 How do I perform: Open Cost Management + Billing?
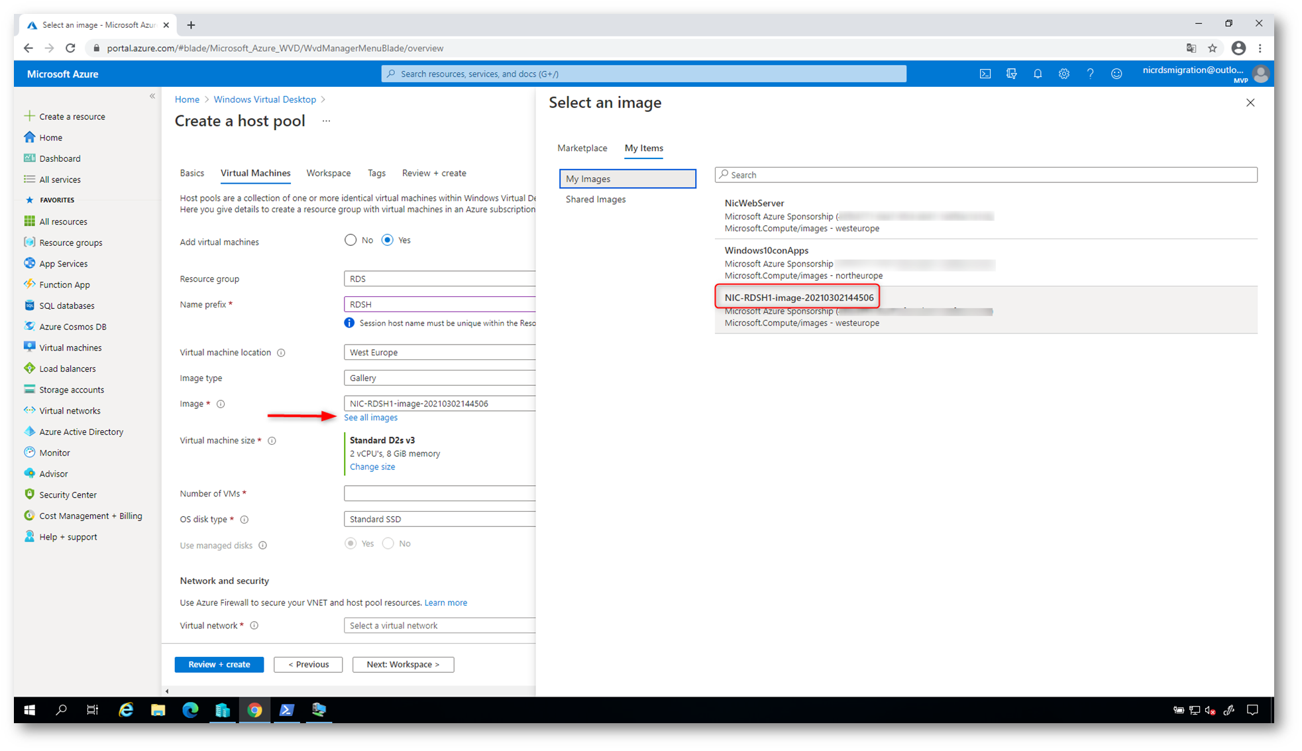(90, 516)
